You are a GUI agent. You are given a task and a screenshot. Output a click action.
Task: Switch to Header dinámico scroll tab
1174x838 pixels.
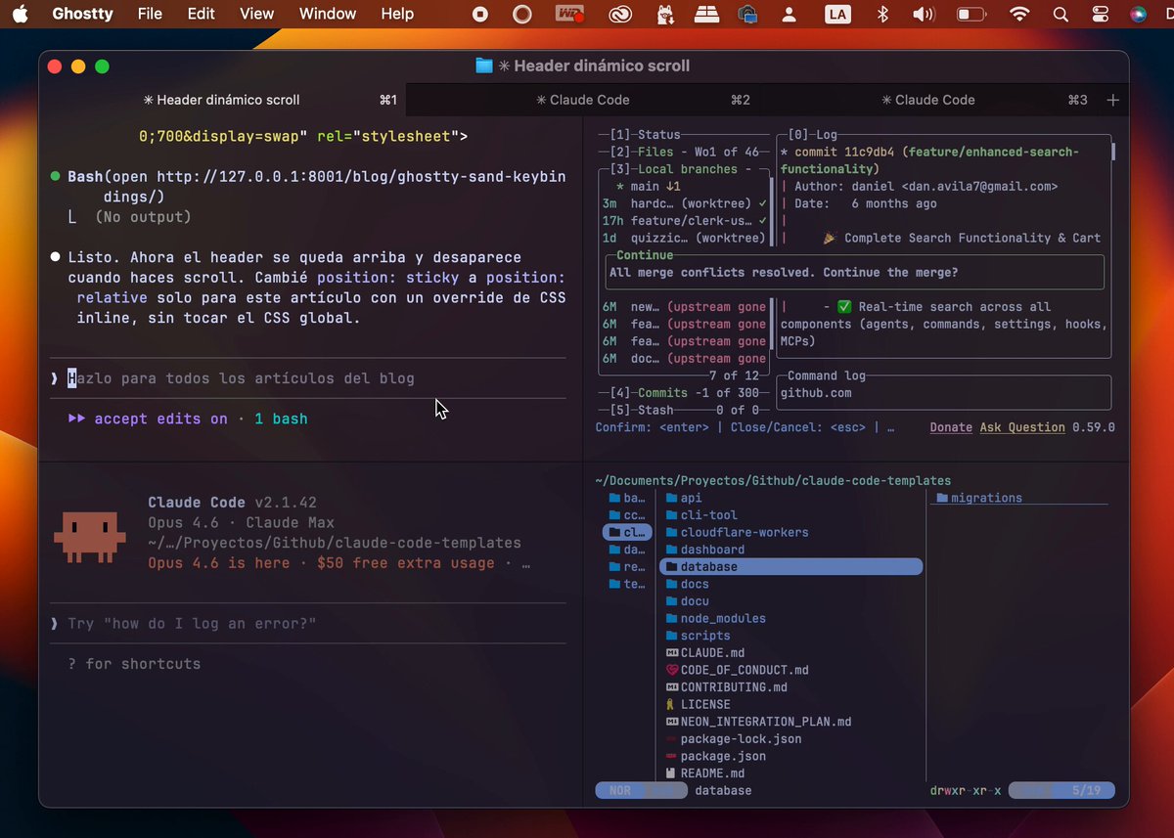[x=222, y=100]
